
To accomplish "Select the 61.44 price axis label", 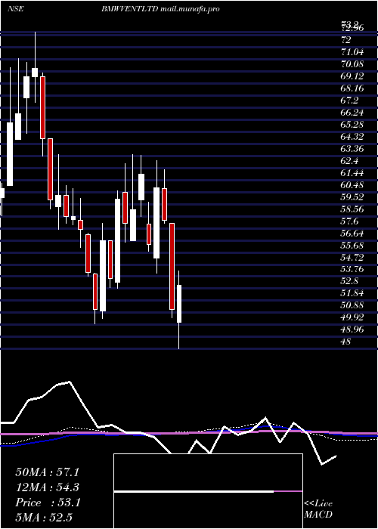I will [x=352, y=173].
